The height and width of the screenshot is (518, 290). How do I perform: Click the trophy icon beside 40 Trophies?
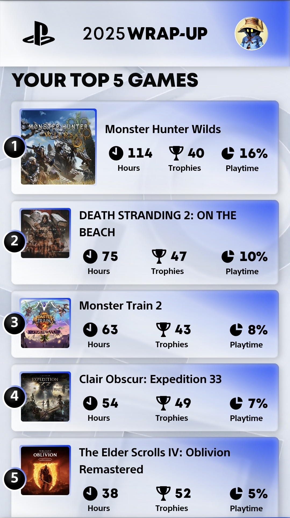pyautogui.click(x=176, y=153)
